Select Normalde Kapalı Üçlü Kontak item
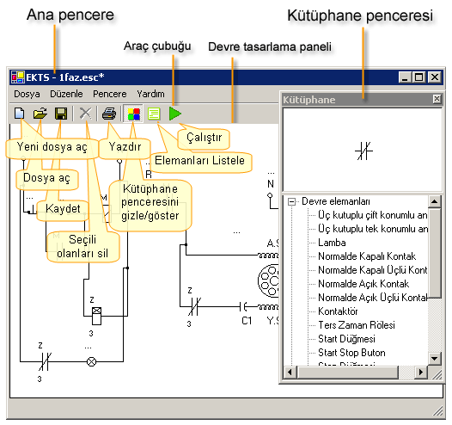Image resolution: width=452 pixels, height=425 pixels. click(372, 270)
